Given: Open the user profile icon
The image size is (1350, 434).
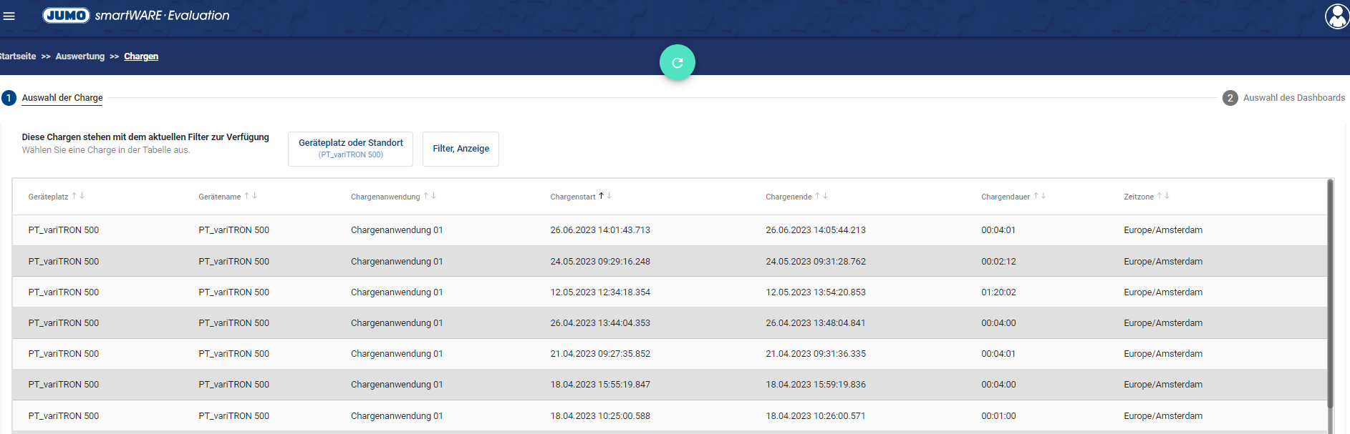Looking at the screenshot, I should click(x=1336, y=16).
